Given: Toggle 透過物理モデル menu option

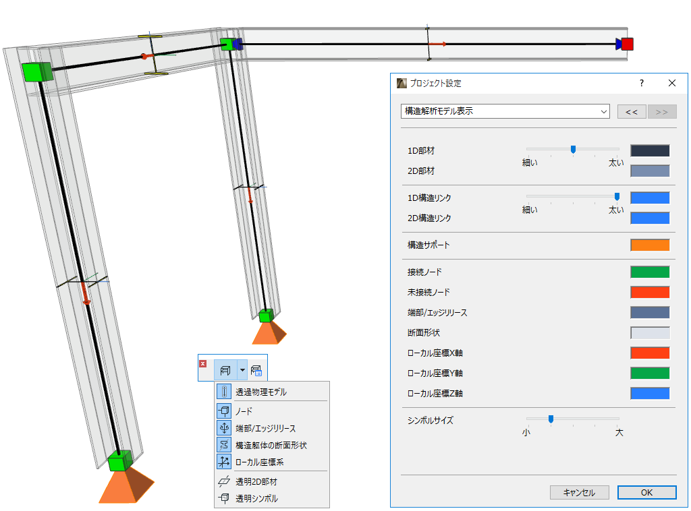Looking at the screenshot, I should (x=271, y=392).
